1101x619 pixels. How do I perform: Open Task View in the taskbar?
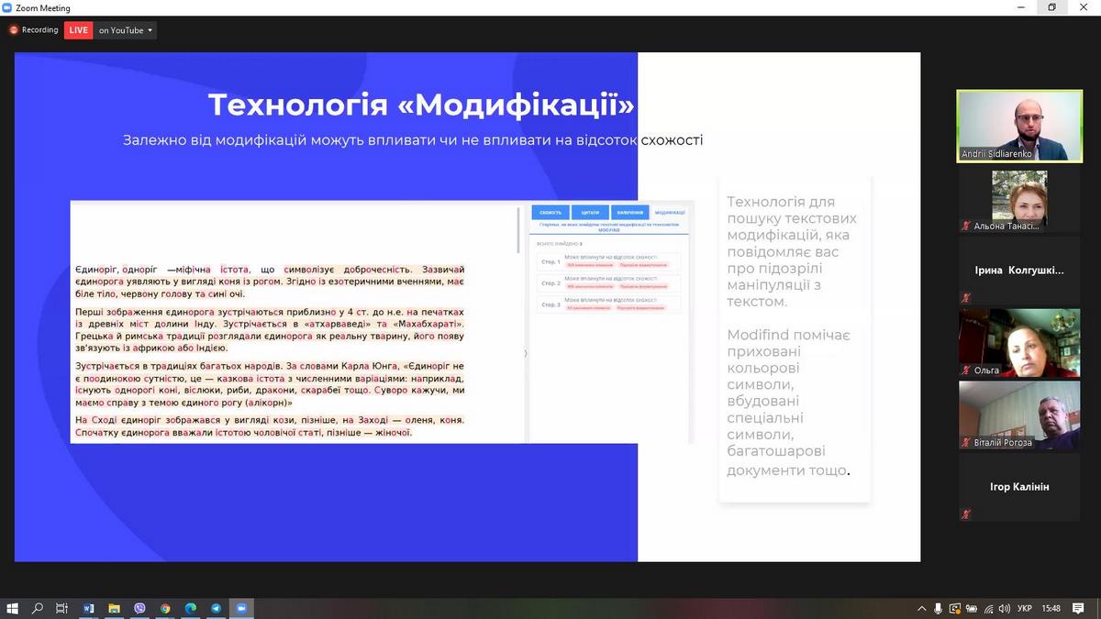62,608
